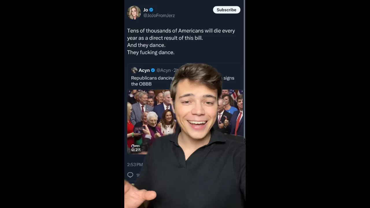This screenshot has width=370, height=208.
Task: Click the 0:21 video duration label
Action: pyautogui.click(x=136, y=150)
